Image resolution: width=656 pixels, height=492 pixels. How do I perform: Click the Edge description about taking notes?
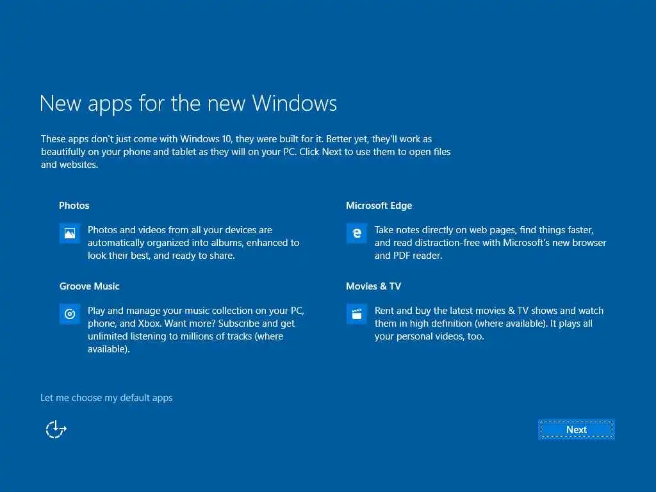coord(490,243)
